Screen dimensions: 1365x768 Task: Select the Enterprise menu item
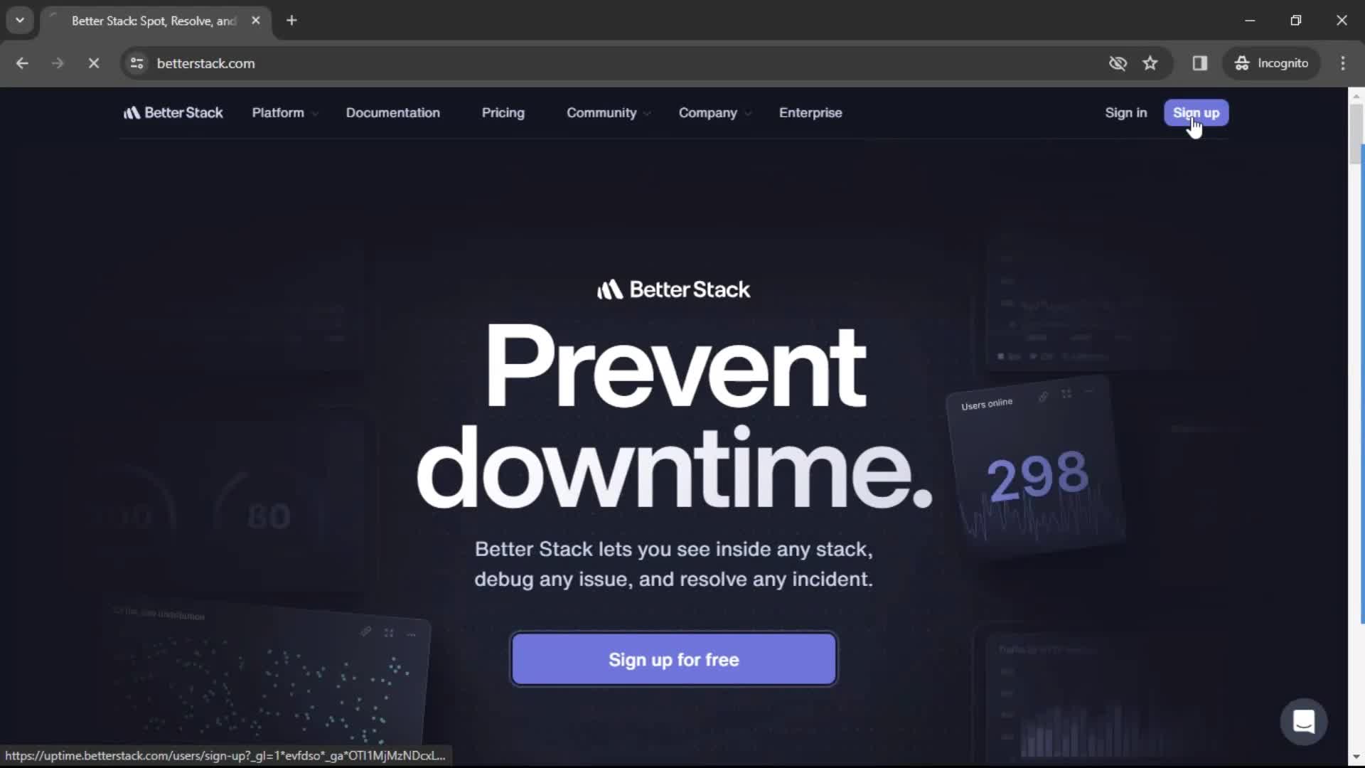(810, 112)
